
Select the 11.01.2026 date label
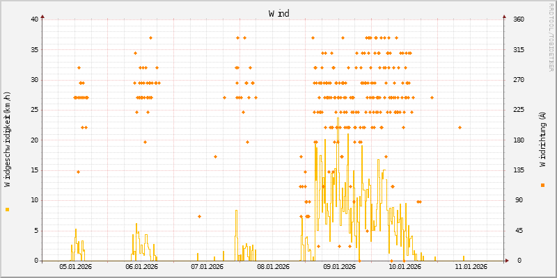tap(471, 266)
